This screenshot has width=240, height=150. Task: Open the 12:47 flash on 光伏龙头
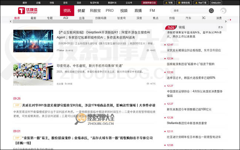(194, 50)
